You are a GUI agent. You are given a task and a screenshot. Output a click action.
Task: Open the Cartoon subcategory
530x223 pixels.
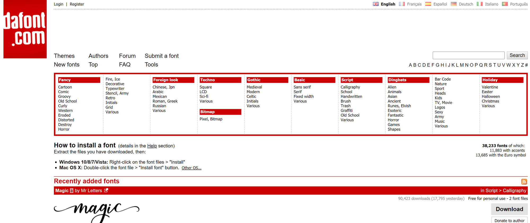(65, 87)
